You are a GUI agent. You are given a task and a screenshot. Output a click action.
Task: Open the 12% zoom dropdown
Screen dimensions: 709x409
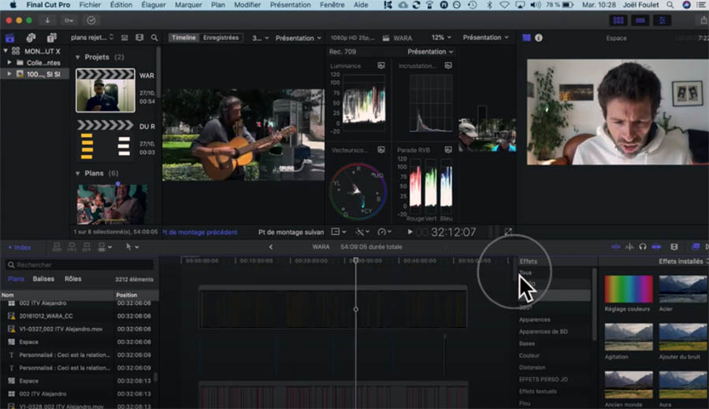[441, 38]
